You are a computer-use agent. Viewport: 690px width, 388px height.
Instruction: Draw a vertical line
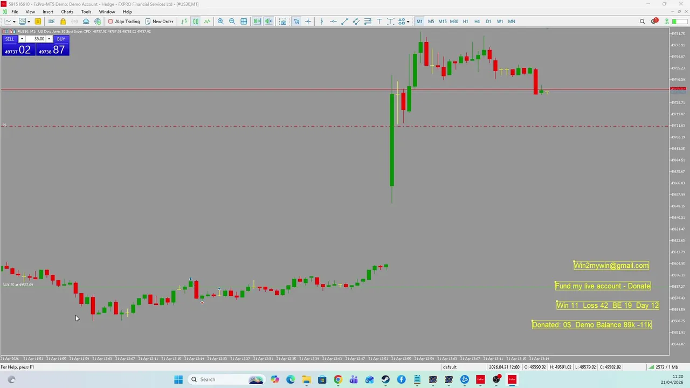click(x=322, y=22)
